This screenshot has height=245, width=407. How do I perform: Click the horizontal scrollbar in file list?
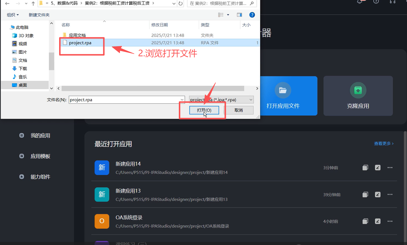click(x=153, y=88)
